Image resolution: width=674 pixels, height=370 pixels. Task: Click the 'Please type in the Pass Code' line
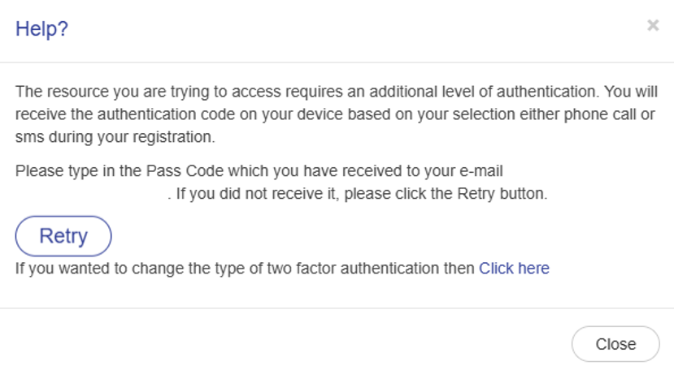259,171
